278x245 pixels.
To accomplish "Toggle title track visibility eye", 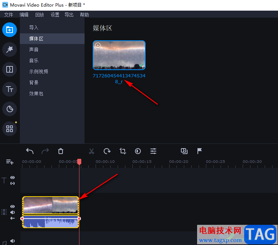I will click(13, 178).
